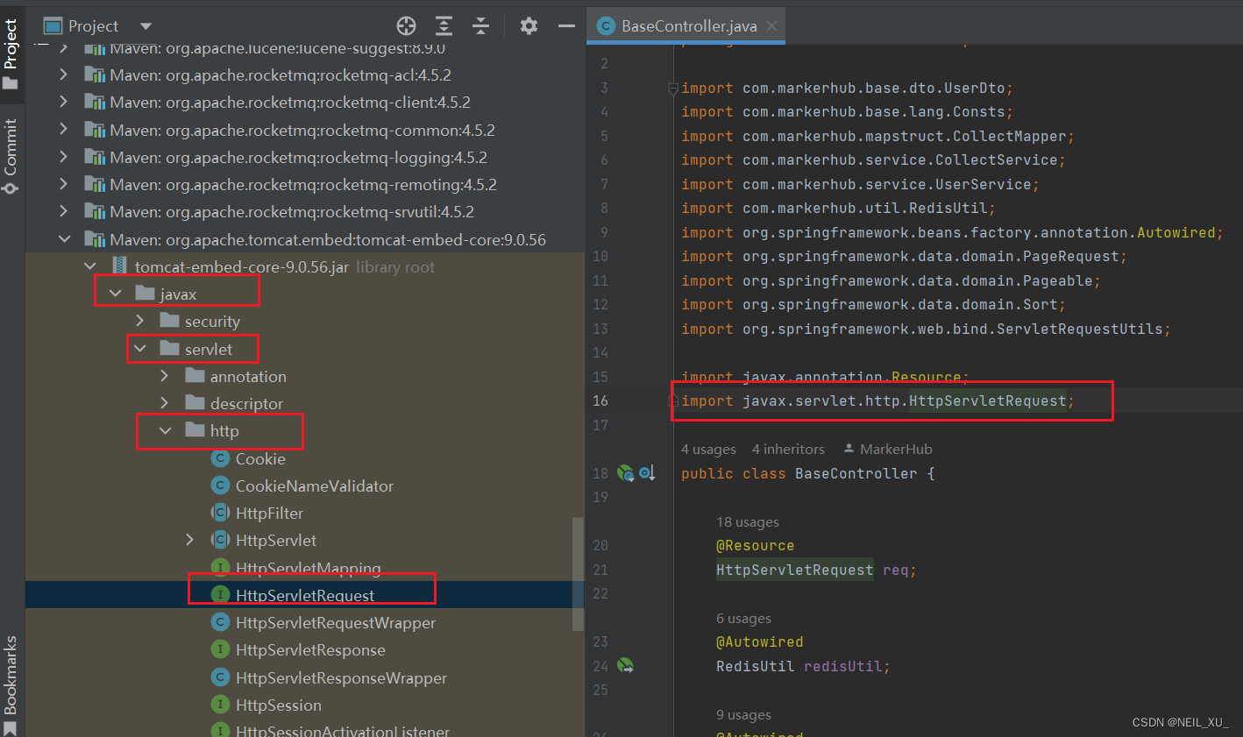This screenshot has height=737, width=1243.
Task: Click line number 16 in the gutter
Action: (x=600, y=400)
